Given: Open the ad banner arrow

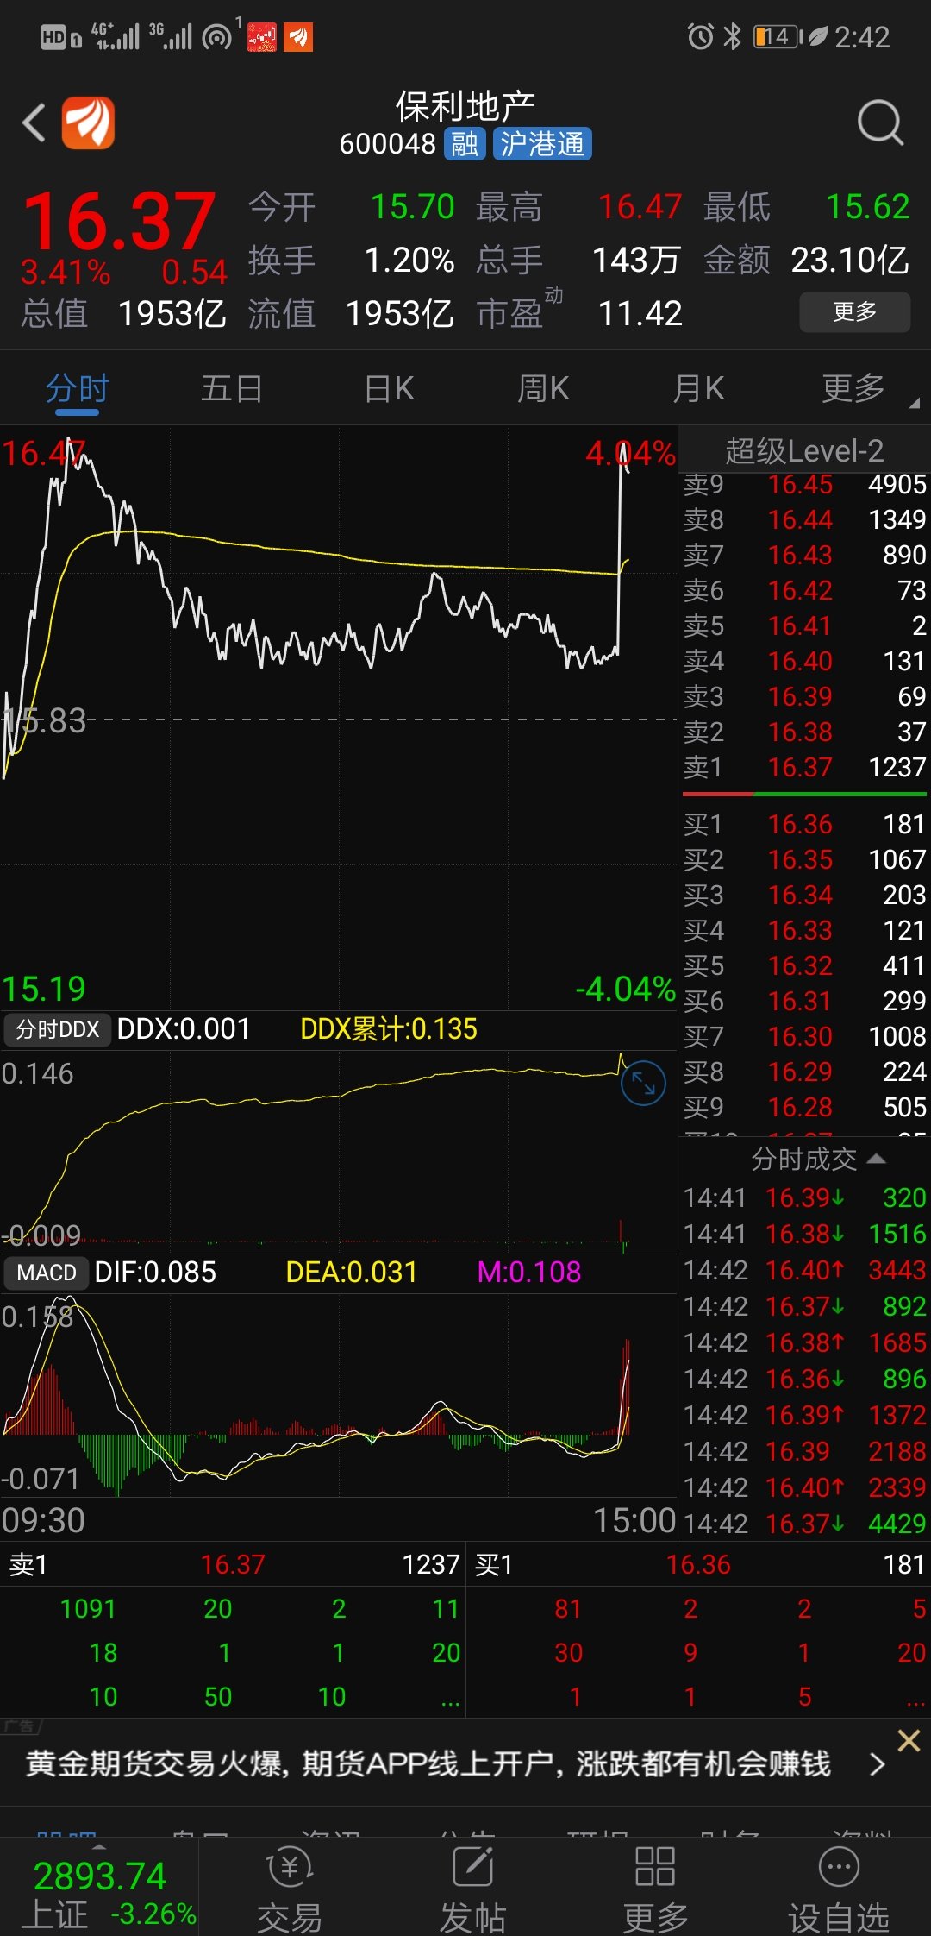Looking at the screenshot, I should click(x=877, y=1764).
